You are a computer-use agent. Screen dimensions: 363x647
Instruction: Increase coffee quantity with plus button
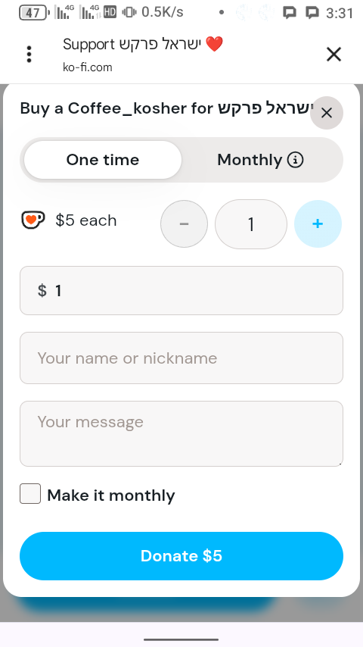click(x=318, y=223)
